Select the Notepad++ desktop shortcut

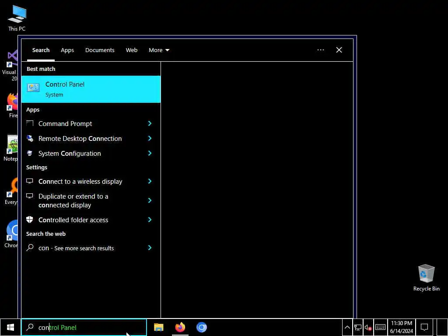pyautogui.click(x=10, y=148)
